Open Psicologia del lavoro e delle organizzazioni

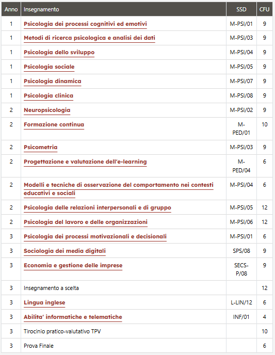[x=86, y=222]
